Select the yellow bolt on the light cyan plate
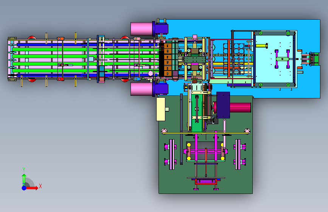The image size is (328, 212). [x=262, y=46]
